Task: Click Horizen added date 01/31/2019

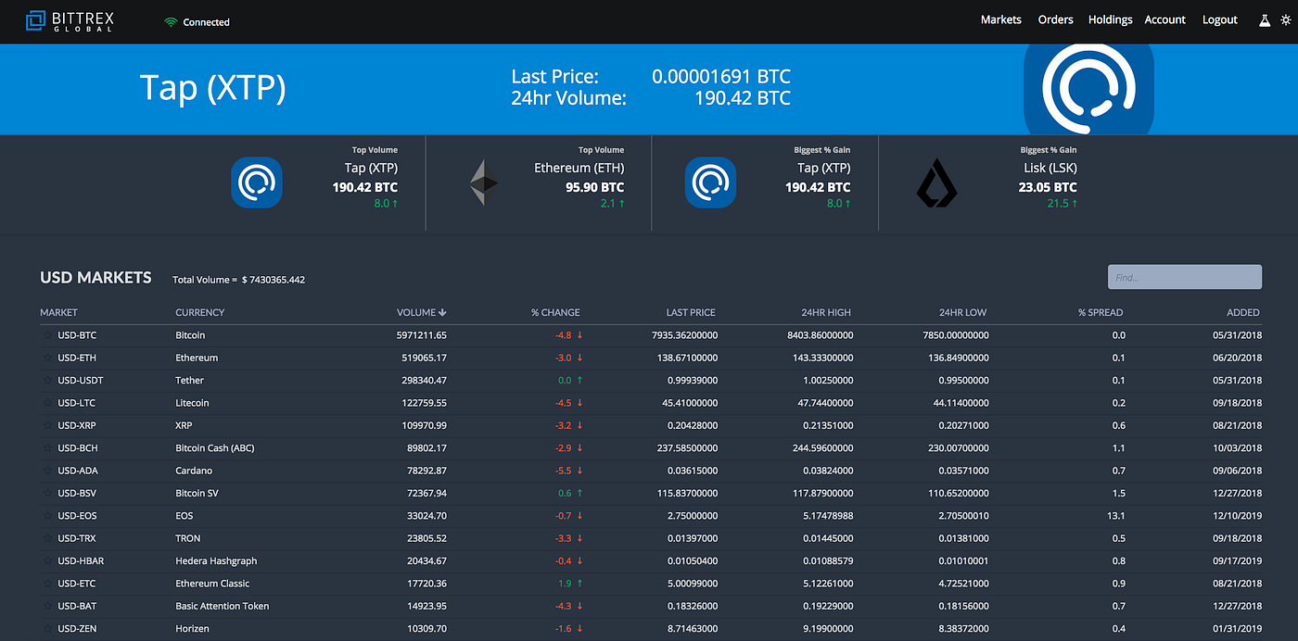Action: coord(1237,629)
